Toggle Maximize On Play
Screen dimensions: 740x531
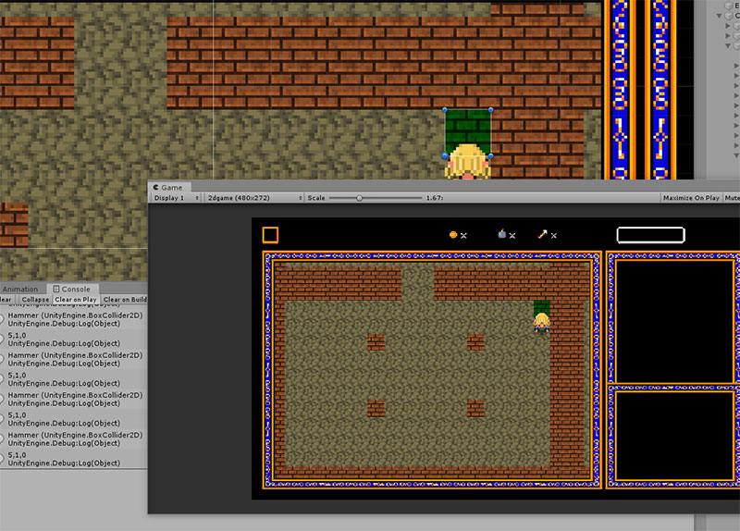[x=691, y=198]
